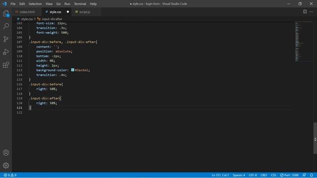This screenshot has height=178, width=317.
Task: Click style.css in the breadcrumb
Action: coord(27,19)
